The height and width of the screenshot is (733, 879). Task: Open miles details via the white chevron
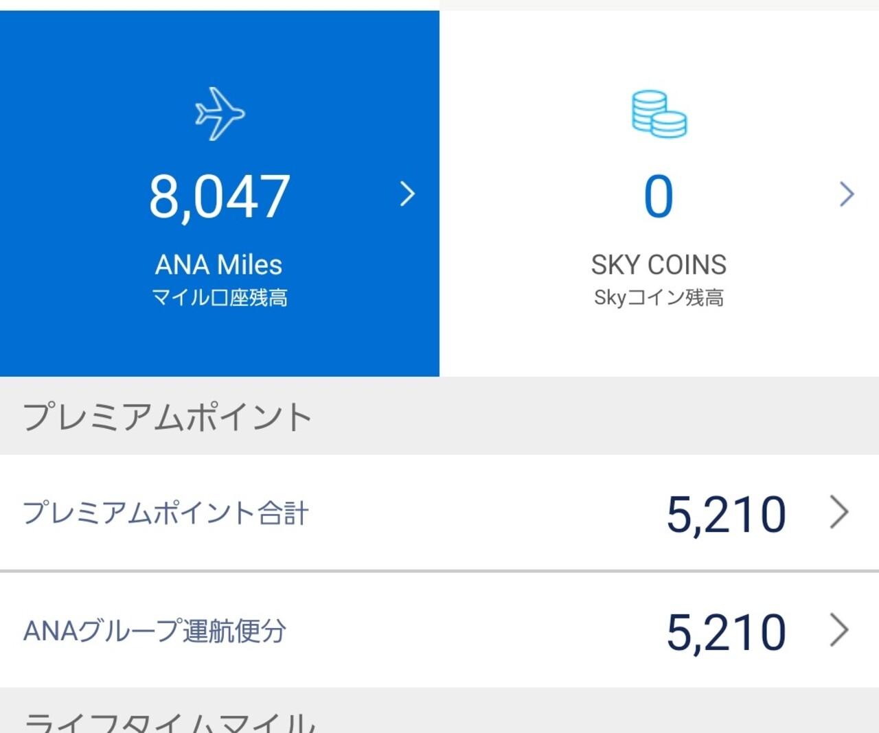click(407, 194)
